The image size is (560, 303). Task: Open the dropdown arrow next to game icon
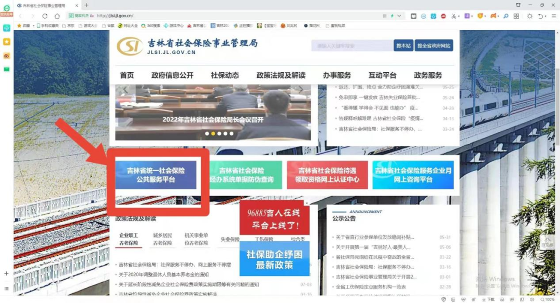[498, 17]
